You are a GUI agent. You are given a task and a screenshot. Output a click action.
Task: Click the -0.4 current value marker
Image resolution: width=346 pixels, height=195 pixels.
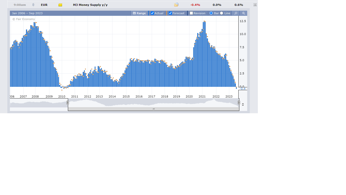[x=243, y=89]
